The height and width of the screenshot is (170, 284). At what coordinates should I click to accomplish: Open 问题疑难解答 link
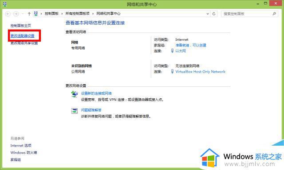click(x=91, y=110)
